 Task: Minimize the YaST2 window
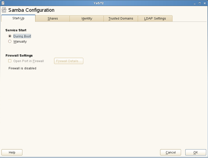click(x=195, y=3)
